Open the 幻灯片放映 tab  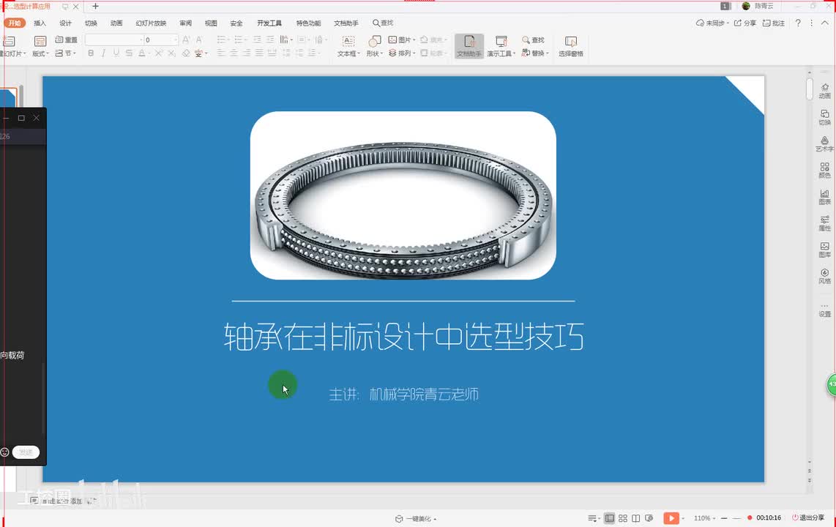(x=151, y=23)
